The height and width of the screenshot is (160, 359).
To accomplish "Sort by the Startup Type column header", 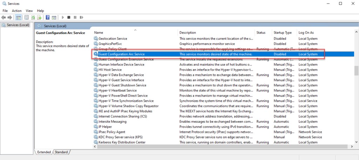I will (282, 33).
